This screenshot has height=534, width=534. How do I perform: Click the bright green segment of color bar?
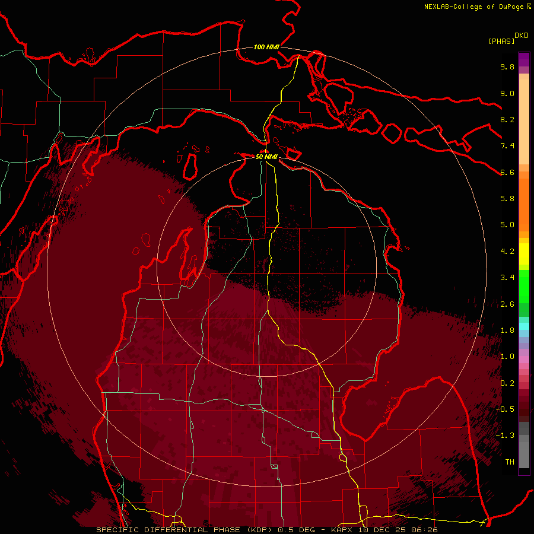(524, 286)
